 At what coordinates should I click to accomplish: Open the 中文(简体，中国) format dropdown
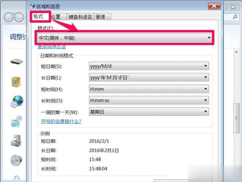pyautogui.click(x=124, y=38)
